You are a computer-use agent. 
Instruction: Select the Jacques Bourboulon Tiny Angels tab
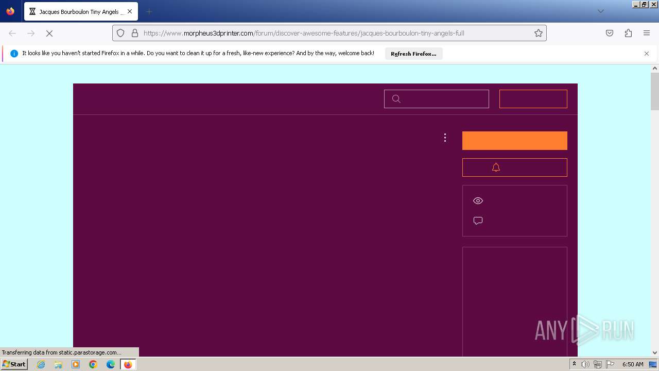click(81, 11)
